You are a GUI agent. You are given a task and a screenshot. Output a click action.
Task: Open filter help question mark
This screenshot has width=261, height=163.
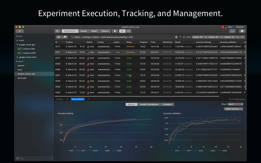(x=180, y=37)
